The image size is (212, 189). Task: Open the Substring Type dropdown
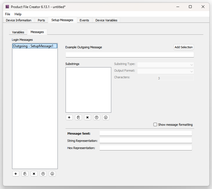[x=165, y=64]
